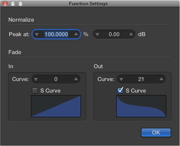The height and width of the screenshot is (146, 180).
Task: Close the Function Settings window
Action: 5,3
